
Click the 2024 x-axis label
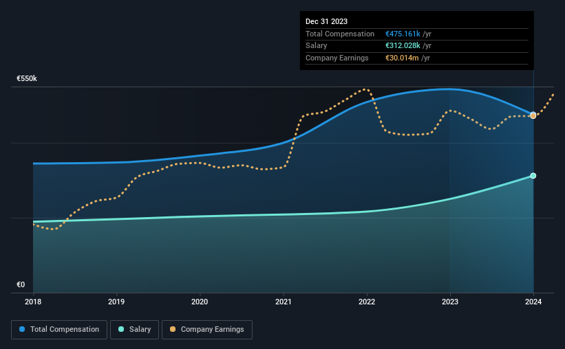click(533, 302)
